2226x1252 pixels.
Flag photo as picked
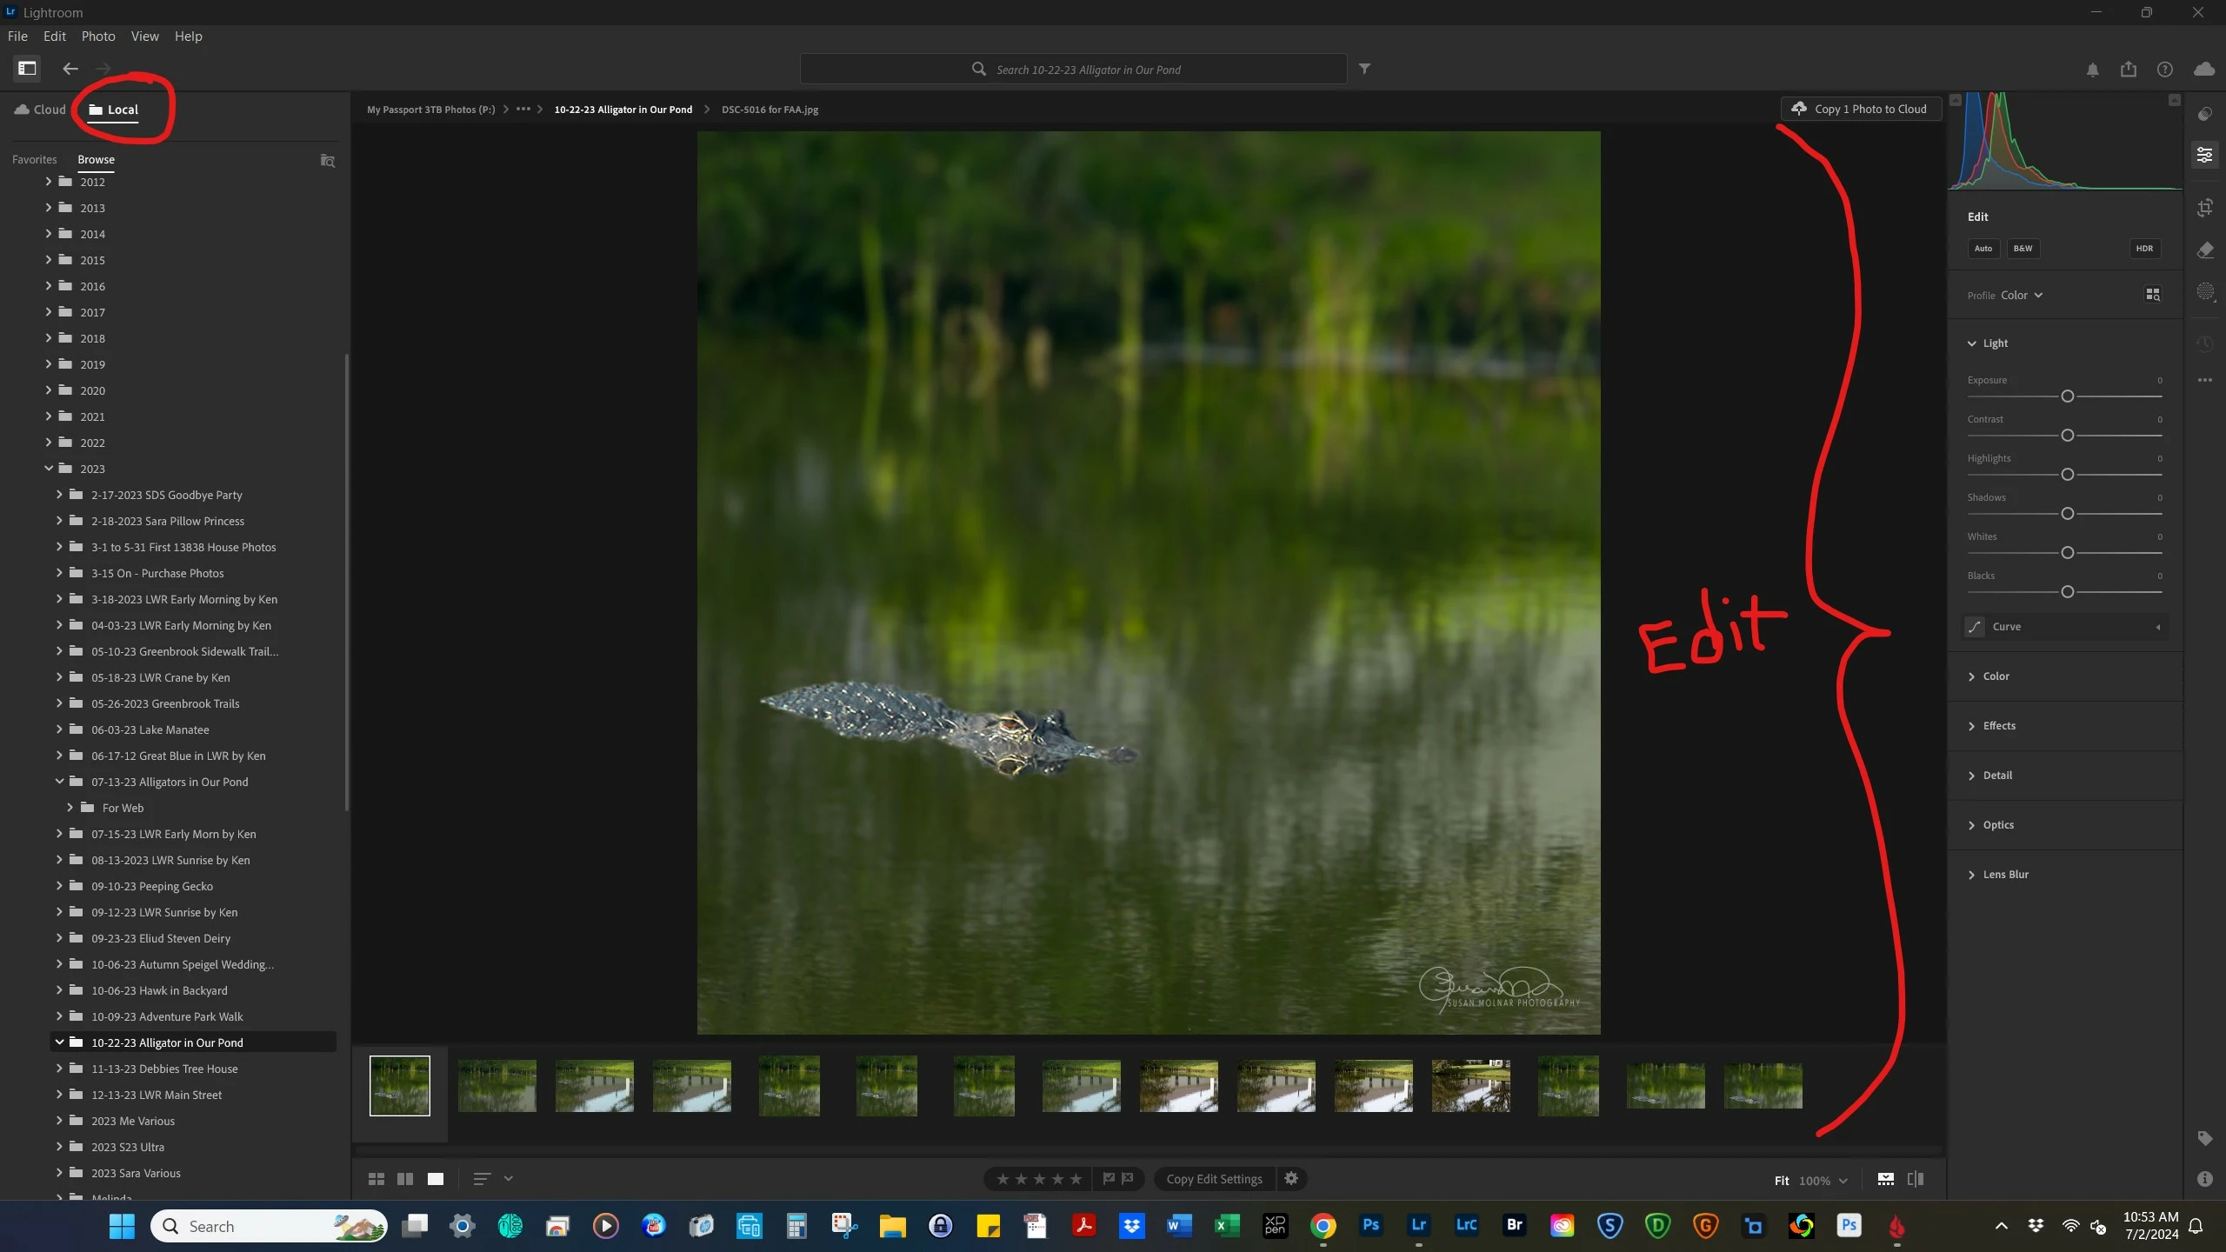pos(1109,1179)
